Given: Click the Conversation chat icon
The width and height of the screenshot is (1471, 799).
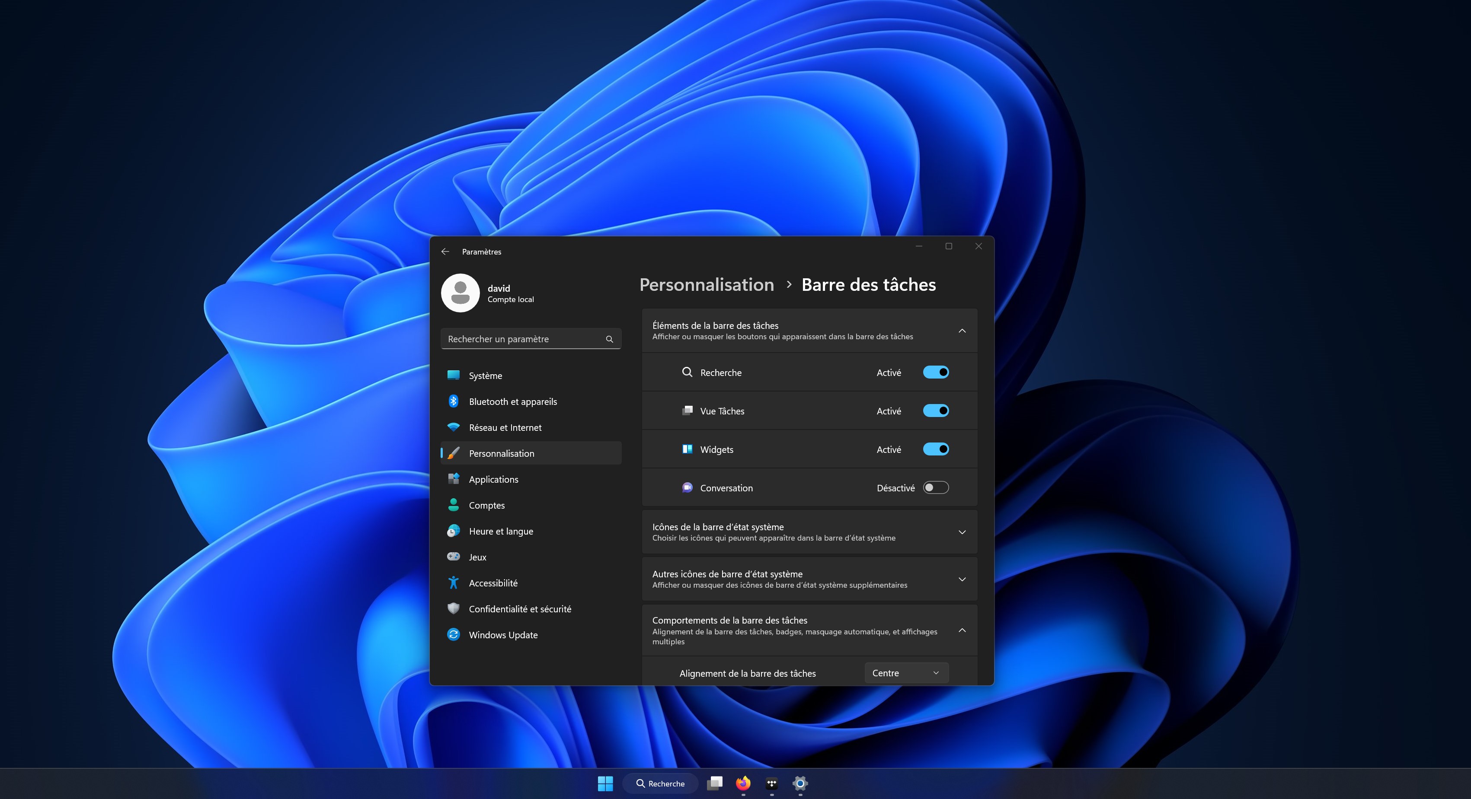Looking at the screenshot, I should click(688, 487).
